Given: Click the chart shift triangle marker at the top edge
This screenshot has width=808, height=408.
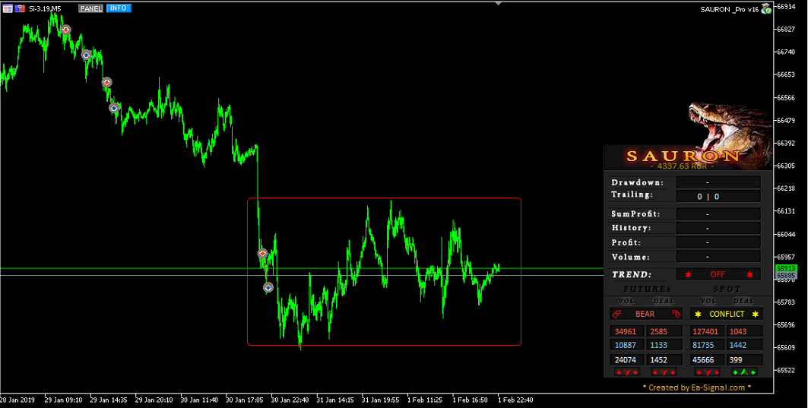Looking at the screenshot, I should [x=499, y=3].
